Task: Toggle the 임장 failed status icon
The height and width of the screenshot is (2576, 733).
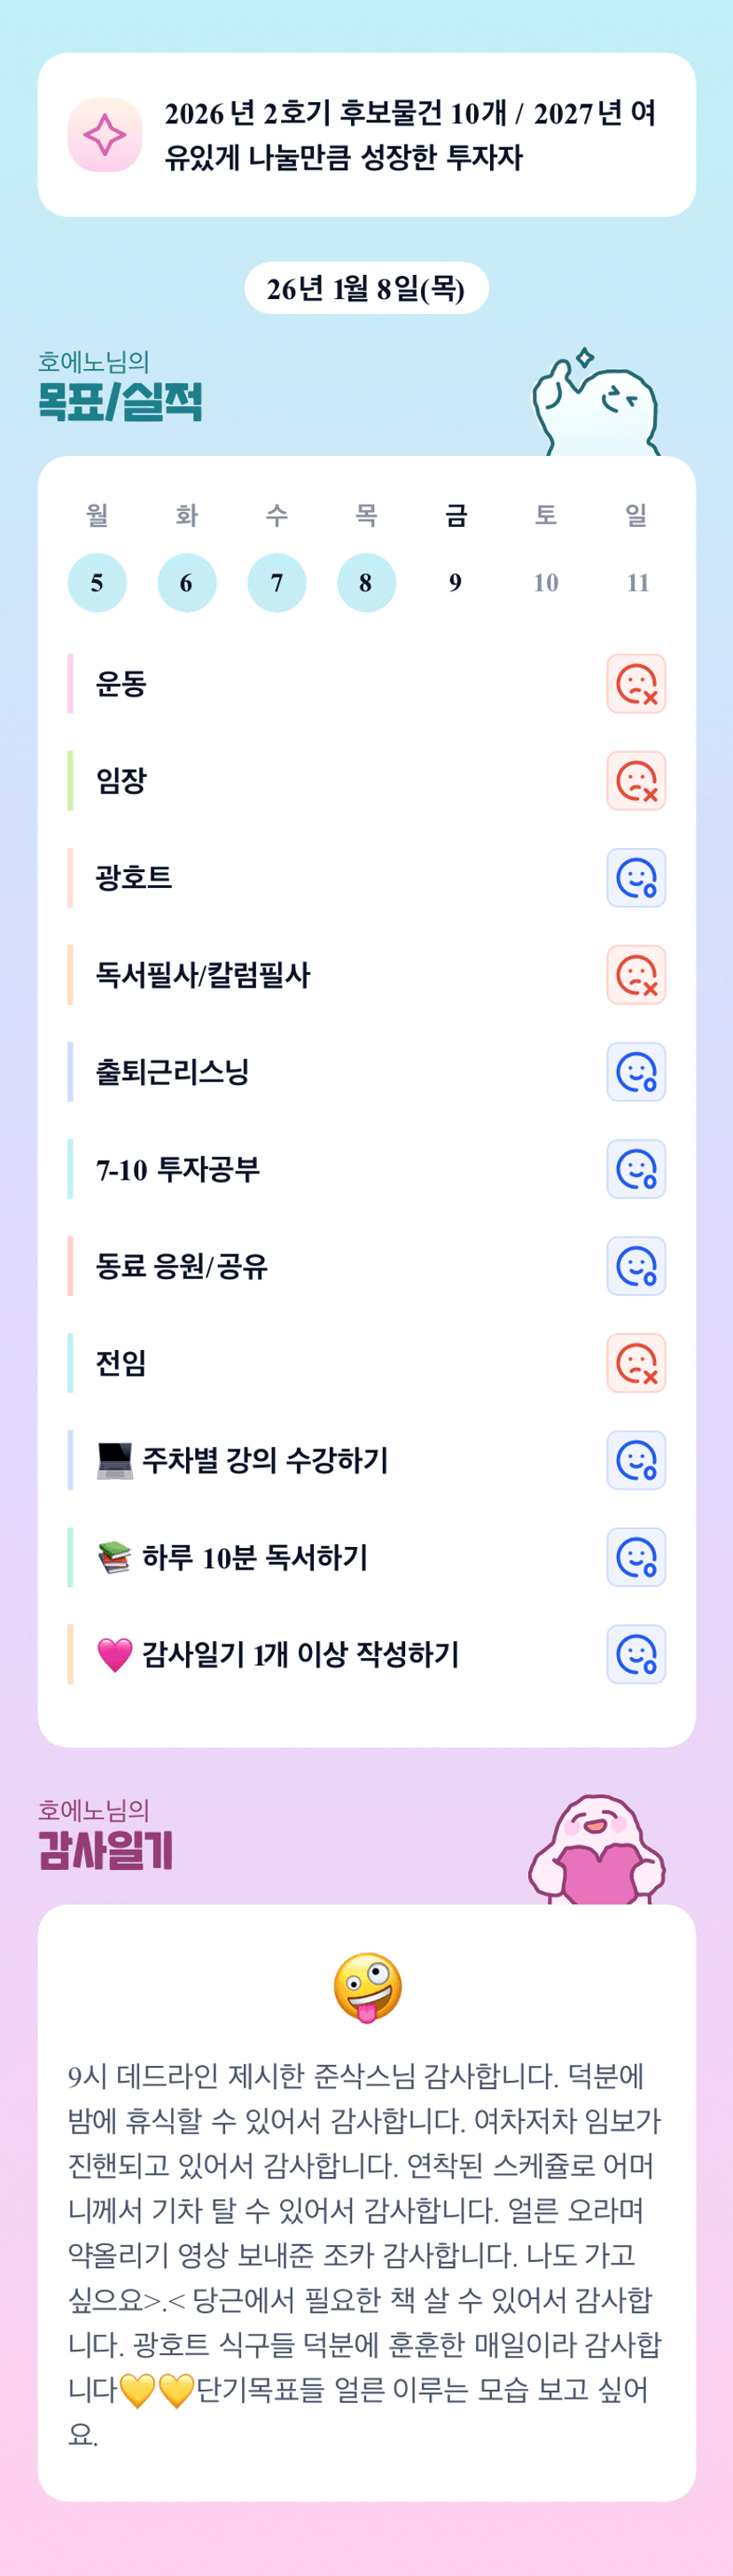Action: pos(636,781)
